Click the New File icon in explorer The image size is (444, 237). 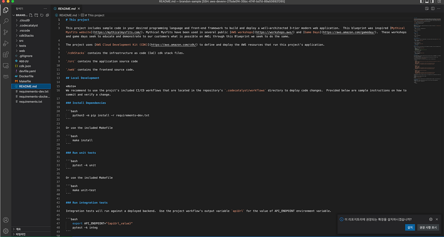click(x=31, y=15)
